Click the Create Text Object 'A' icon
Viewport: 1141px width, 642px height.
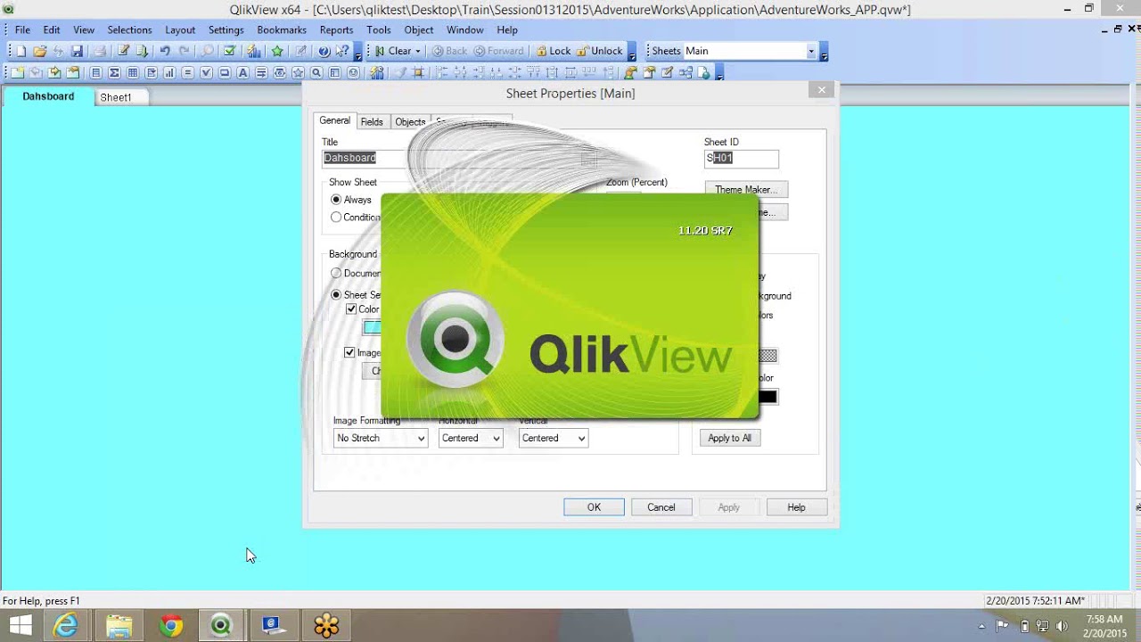(x=243, y=72)
